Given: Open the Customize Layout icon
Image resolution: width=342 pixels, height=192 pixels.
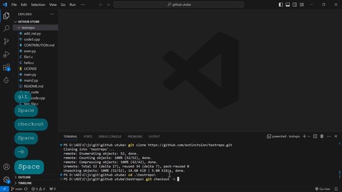Looking at the screenshot, I should tap(301, 5).
